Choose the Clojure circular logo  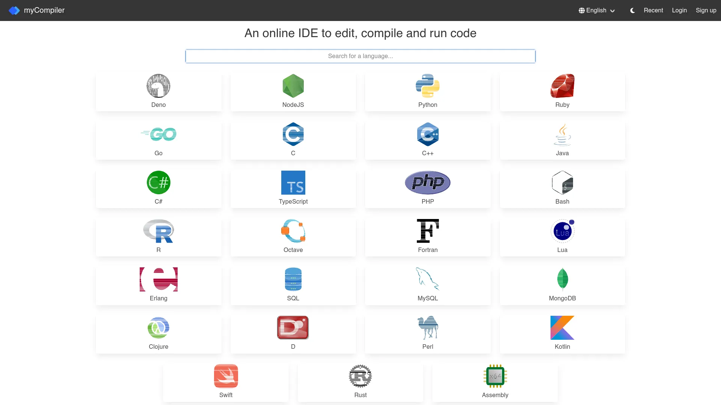[158, 328]
